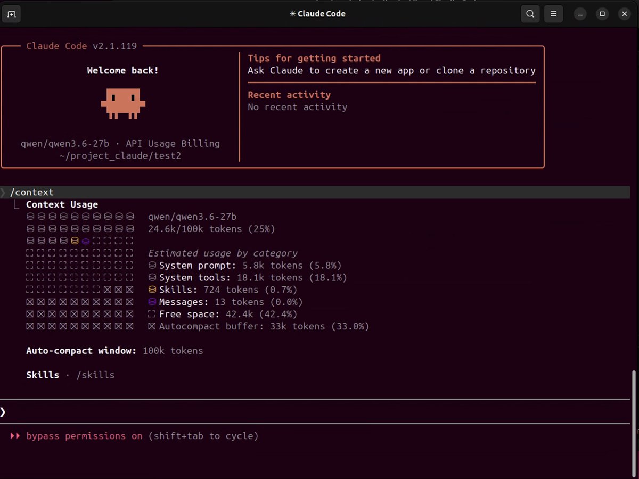The width and height of the screenshot is (639, 479).
Task: Click the Autocompact buffer 33k tokens line
Action: [259, 326]
